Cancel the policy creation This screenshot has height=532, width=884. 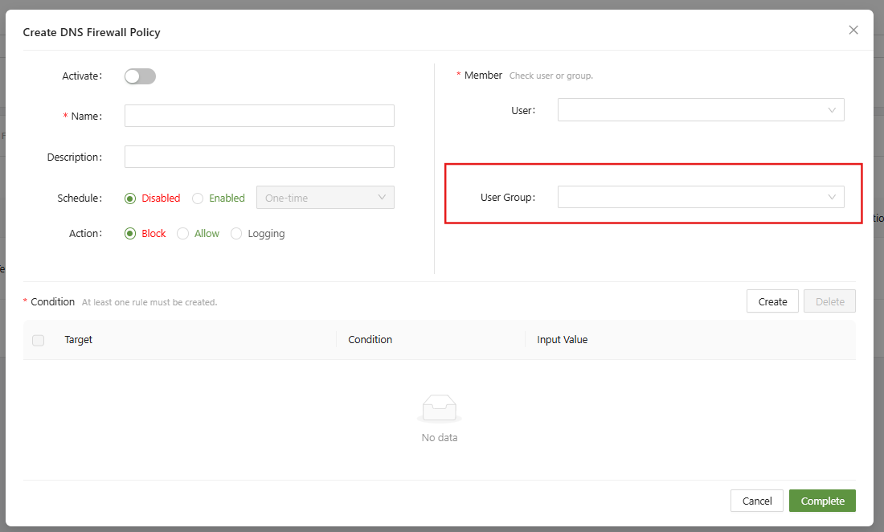(756, 501)
